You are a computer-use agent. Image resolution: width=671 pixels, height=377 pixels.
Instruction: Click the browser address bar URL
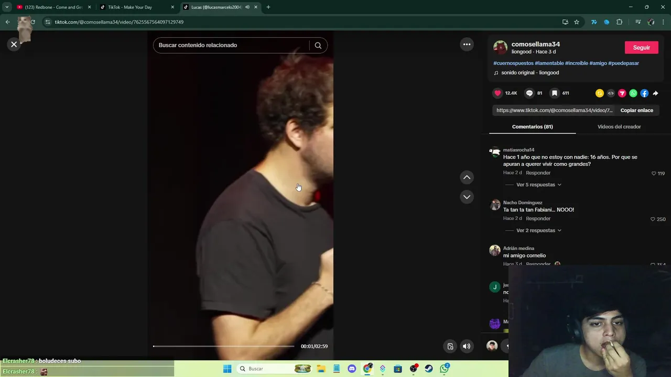(x=119, y=22)
